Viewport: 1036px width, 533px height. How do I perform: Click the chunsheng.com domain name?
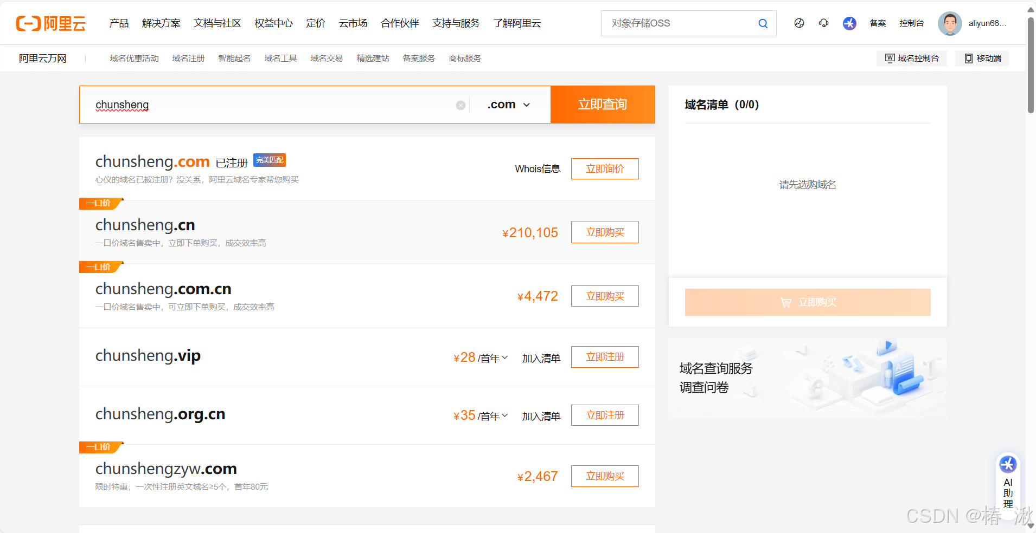[x=152, y=161]
